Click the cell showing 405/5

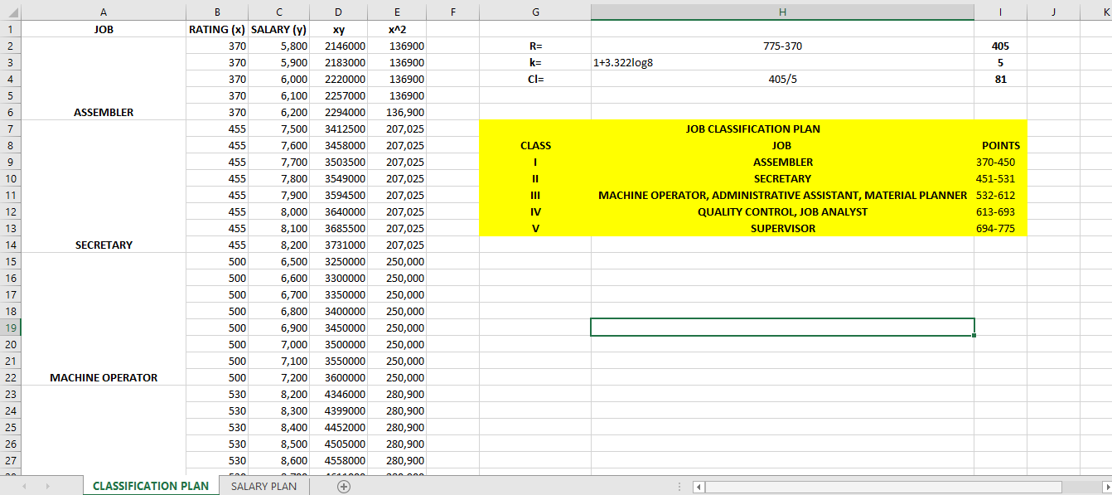click(782, 79)
